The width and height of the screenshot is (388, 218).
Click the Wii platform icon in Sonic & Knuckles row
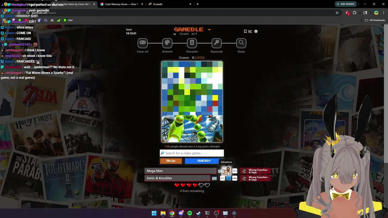tap(222, 178)
